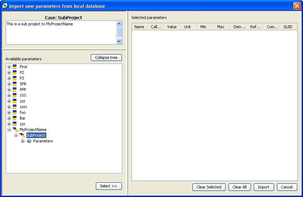Click the Ref... column header

coord(255,27)
